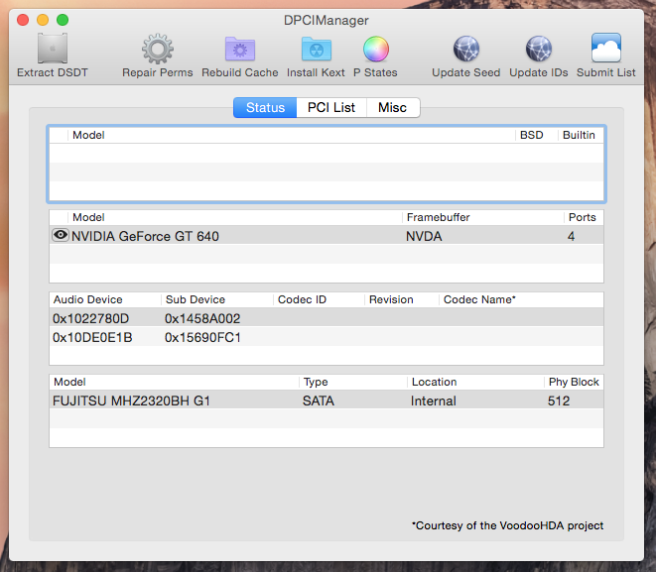This screenshot has width=656, height=572.
Task: Click the Phy Block column header
Action: tap(574, 382)
